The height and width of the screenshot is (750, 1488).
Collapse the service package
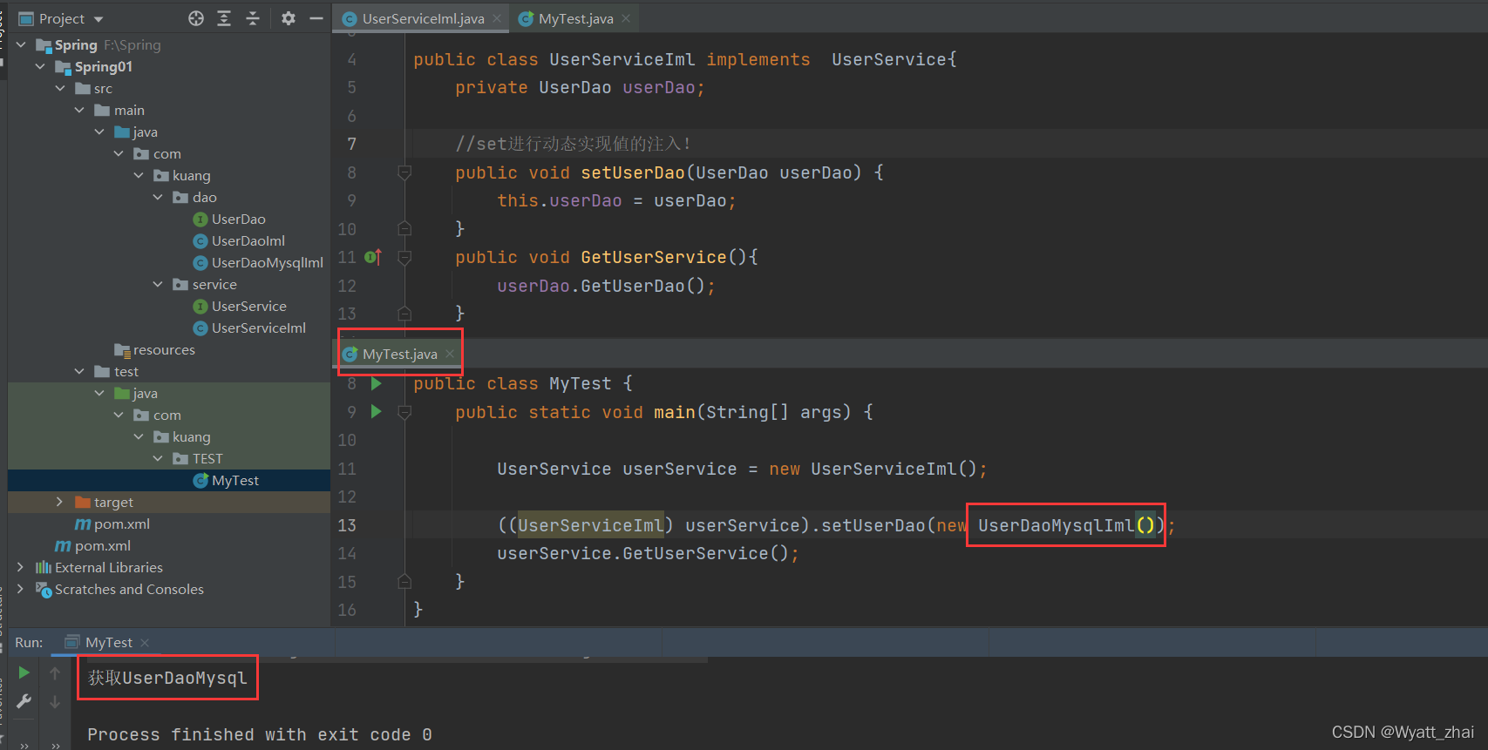pos(158,284)
